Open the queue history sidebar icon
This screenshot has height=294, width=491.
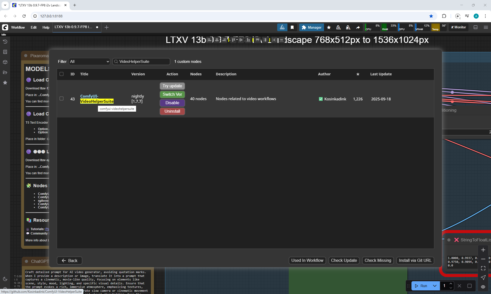click(x=5, y=42)
